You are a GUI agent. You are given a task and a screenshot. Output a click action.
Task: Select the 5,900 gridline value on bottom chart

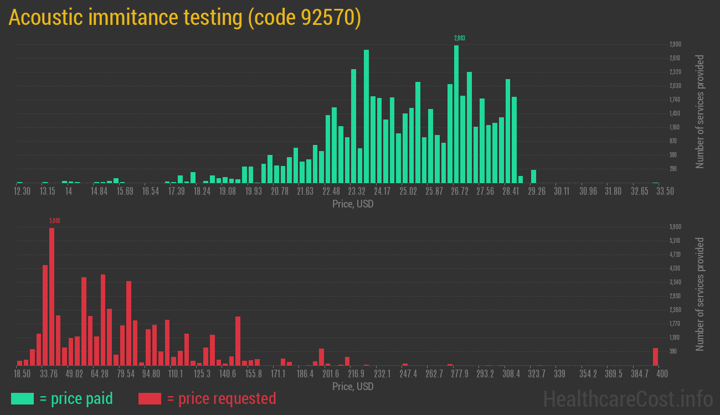[675, 226]
